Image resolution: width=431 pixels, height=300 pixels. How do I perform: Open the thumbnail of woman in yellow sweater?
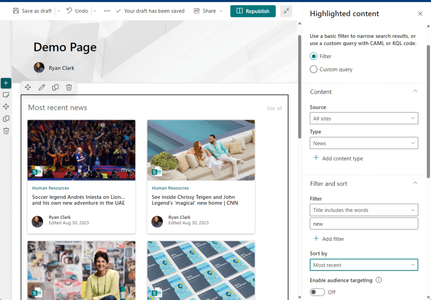coord(81,271)
